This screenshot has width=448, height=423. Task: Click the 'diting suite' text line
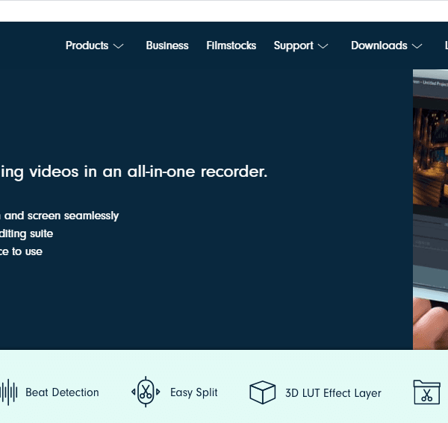pos(27,234)
